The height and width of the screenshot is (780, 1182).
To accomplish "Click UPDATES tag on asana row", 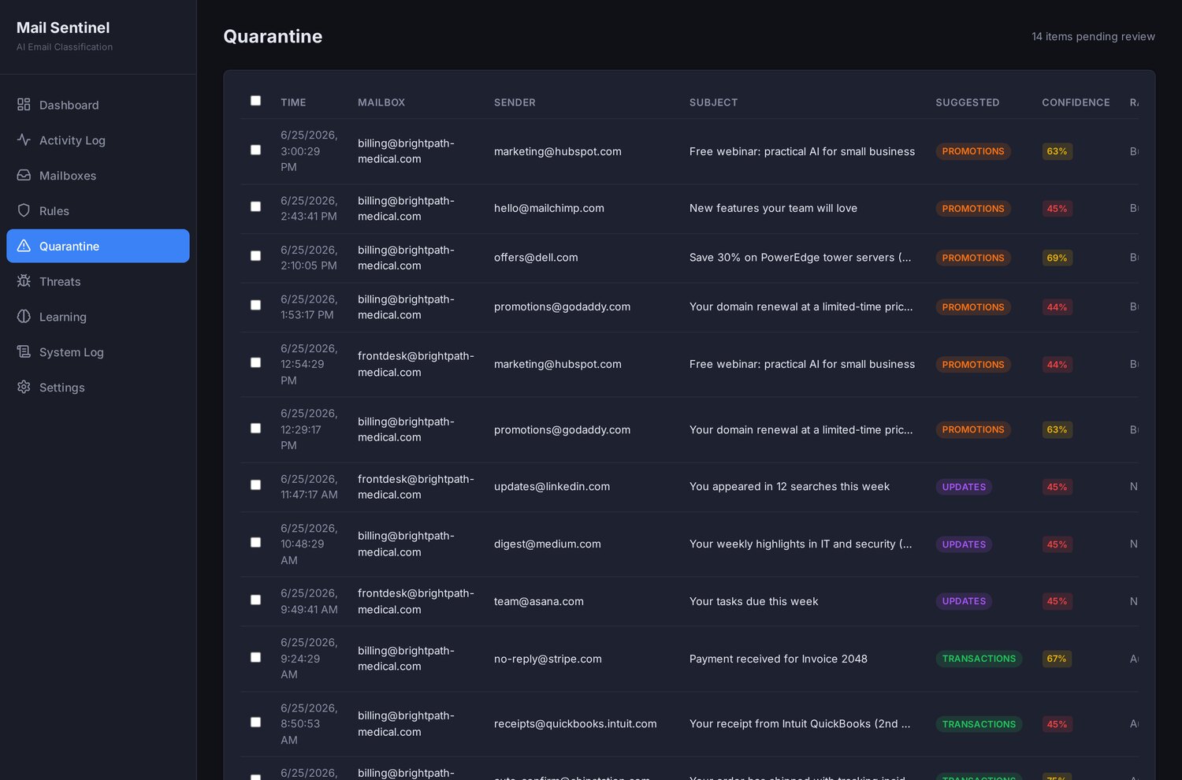I will click(964, 601).
